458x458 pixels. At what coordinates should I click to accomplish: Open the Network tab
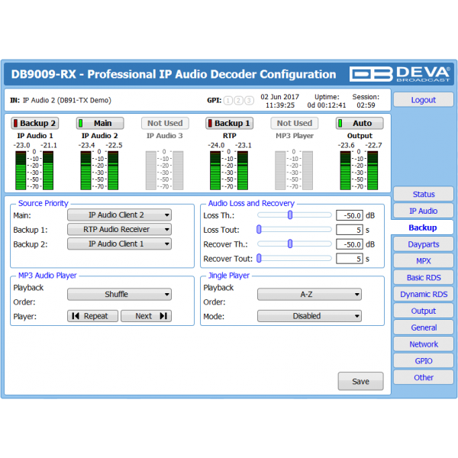pos(424,344)
